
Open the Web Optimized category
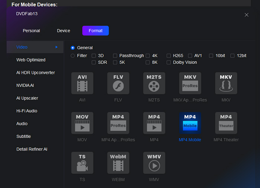[31, 60]
